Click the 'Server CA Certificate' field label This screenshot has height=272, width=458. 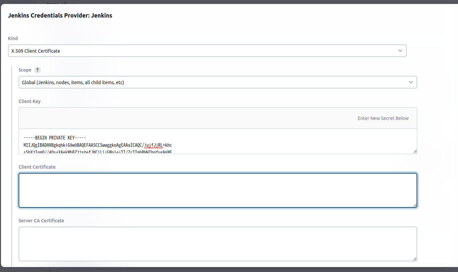[x=41, y=221]
